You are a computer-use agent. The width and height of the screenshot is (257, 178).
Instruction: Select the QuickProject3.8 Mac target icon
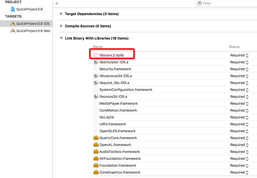tap(13, 31)
